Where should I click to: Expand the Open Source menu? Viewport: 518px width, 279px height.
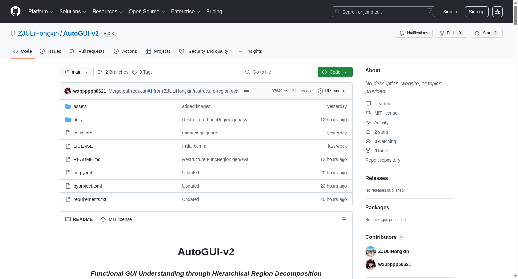(x=147, y=12)
